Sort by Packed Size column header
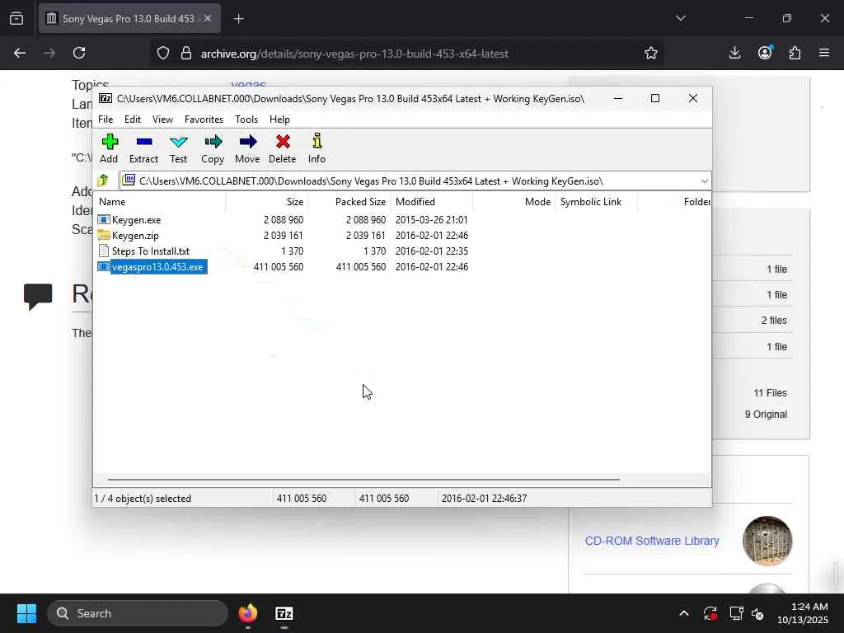This screenshot has width=844, height=633. tap(349, 202)
